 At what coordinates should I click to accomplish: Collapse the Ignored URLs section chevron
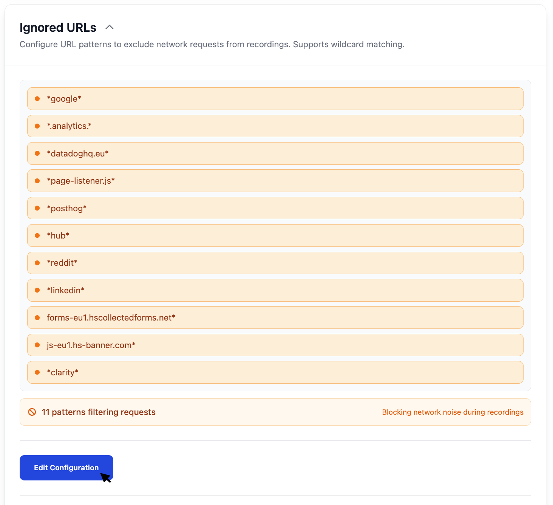point(110,27)
